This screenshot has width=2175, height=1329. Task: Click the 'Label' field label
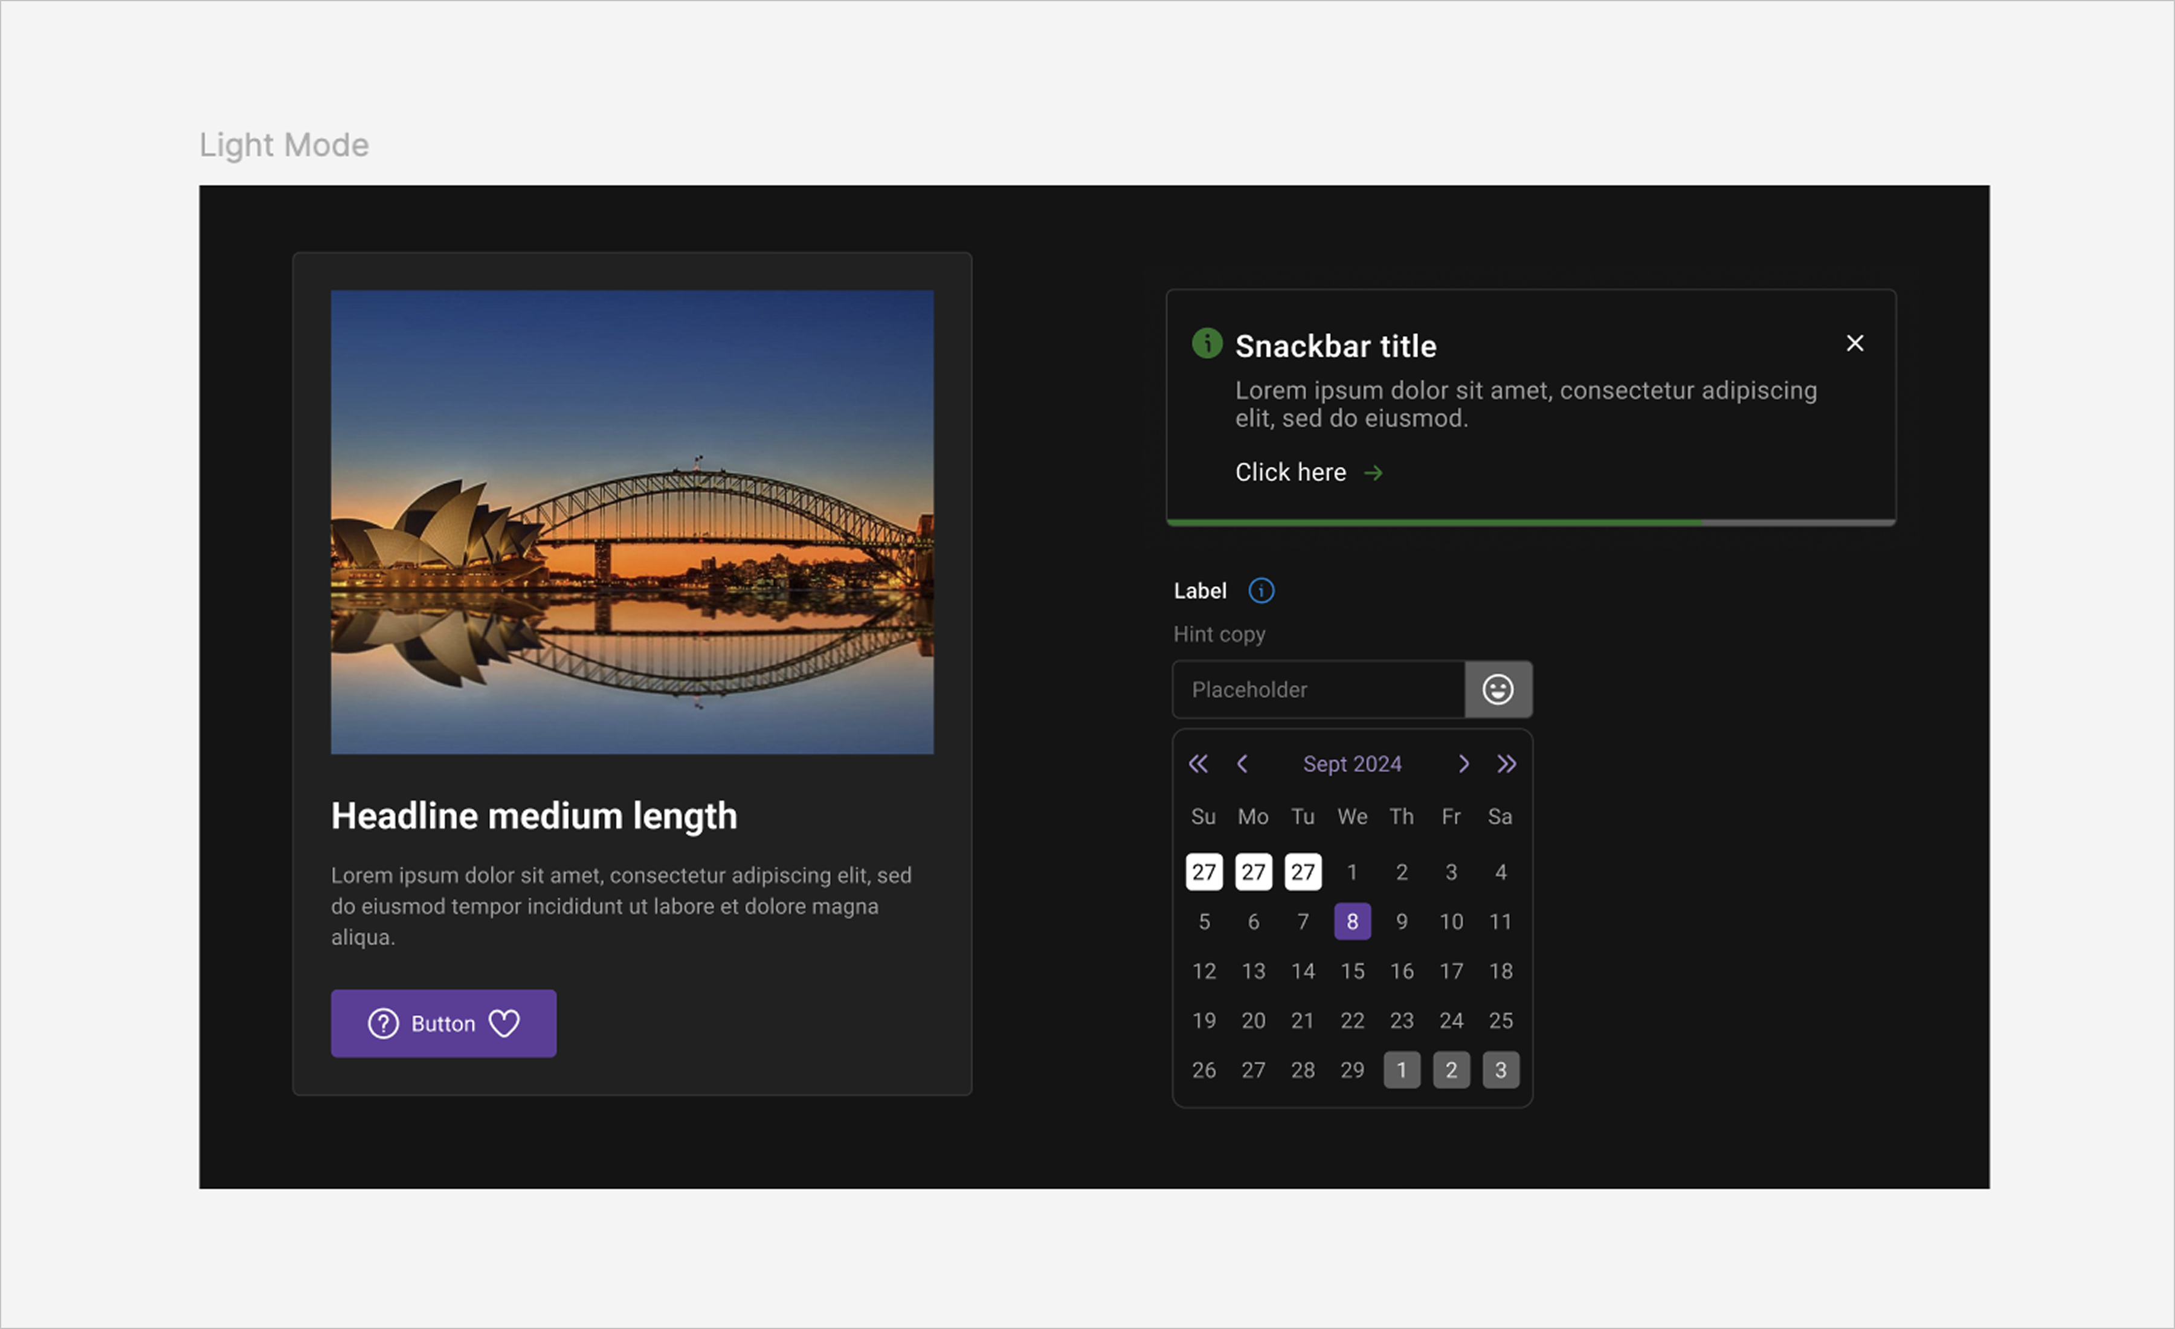(1200, 590)
